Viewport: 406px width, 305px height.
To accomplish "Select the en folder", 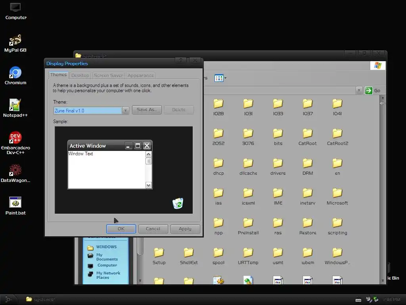I will pyautogui.click(x=337, y=167).
